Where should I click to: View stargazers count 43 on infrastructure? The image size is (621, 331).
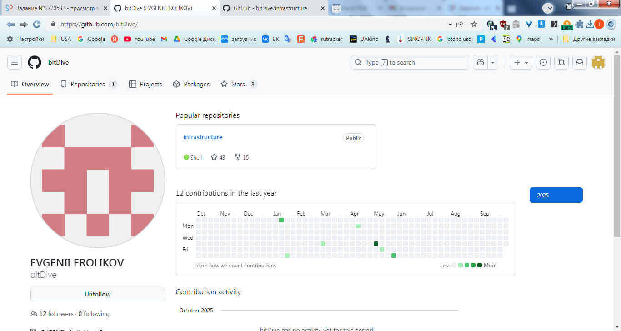[218, 157]
